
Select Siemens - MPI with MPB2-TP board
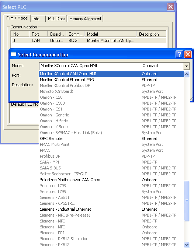111,221
